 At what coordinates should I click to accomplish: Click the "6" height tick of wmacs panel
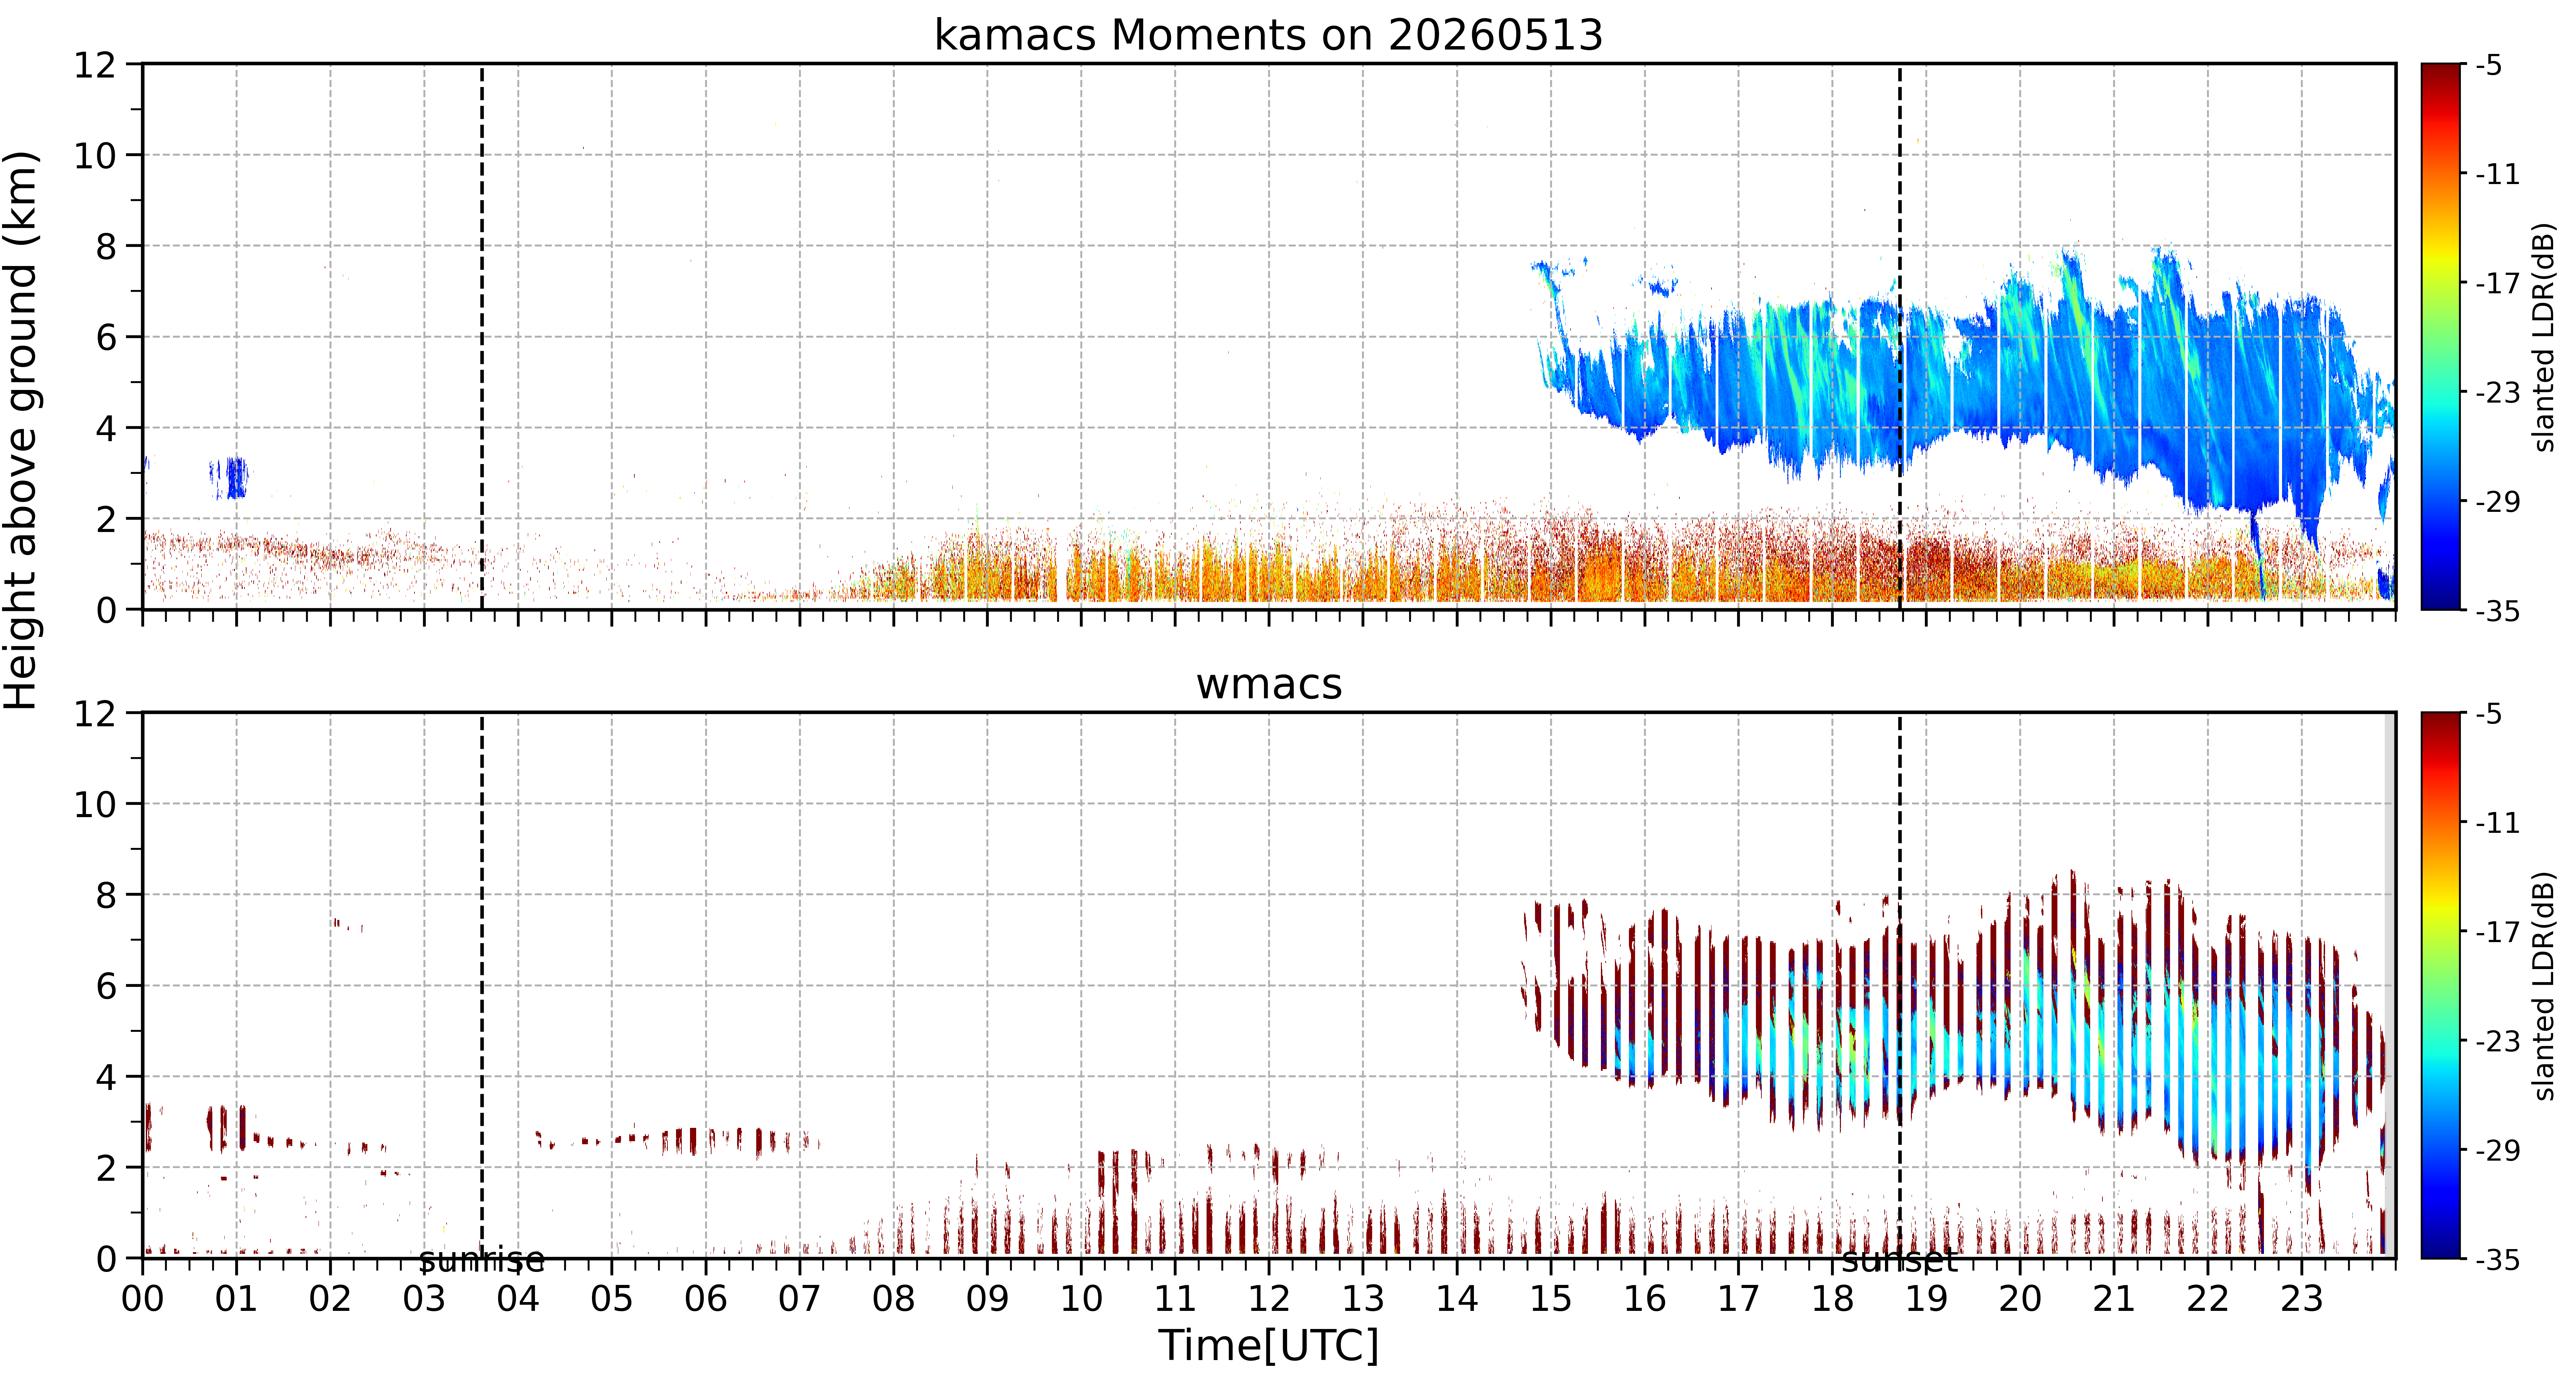106,987
